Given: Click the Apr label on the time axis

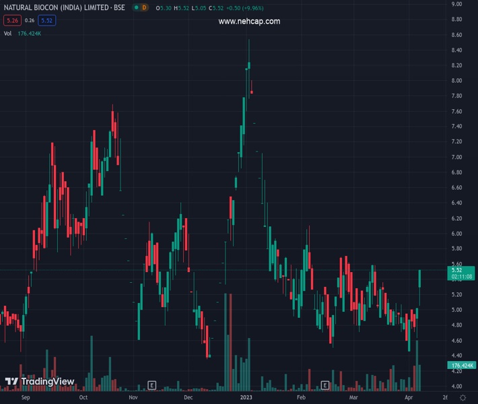Looking at the screenshot, I should (x=411, y=398).
